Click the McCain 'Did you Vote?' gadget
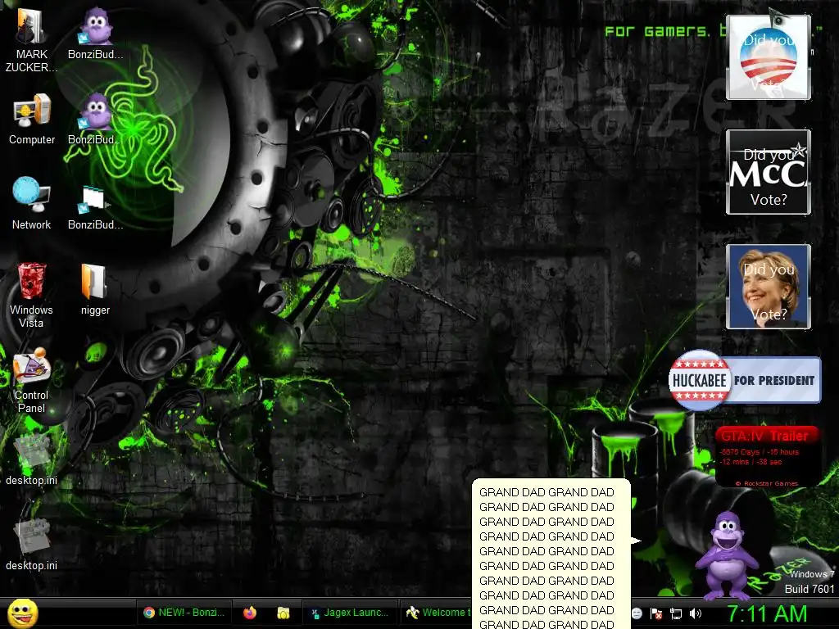 pyautogui.click(x=769, y=172)
